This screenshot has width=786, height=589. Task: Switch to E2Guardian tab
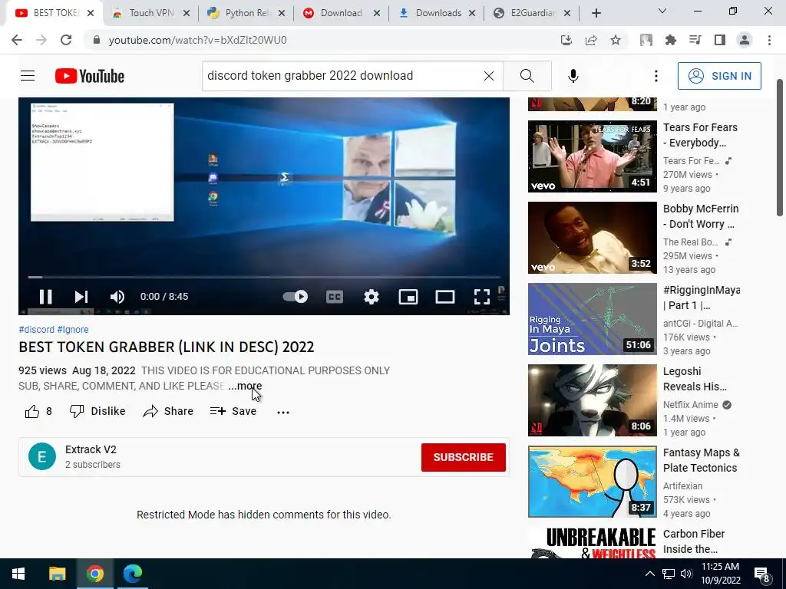pos(532,13)
